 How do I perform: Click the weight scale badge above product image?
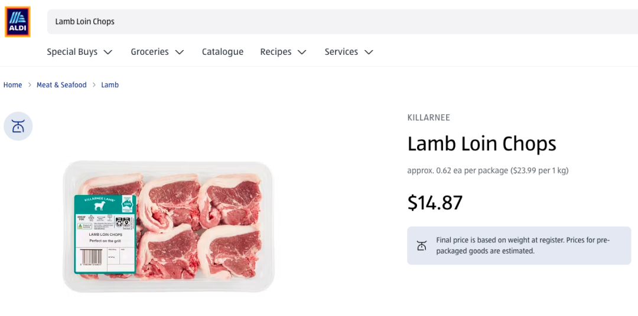[18, 126]
